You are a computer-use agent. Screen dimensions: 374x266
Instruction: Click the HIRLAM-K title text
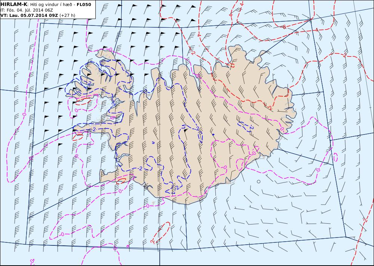point(14,4)
